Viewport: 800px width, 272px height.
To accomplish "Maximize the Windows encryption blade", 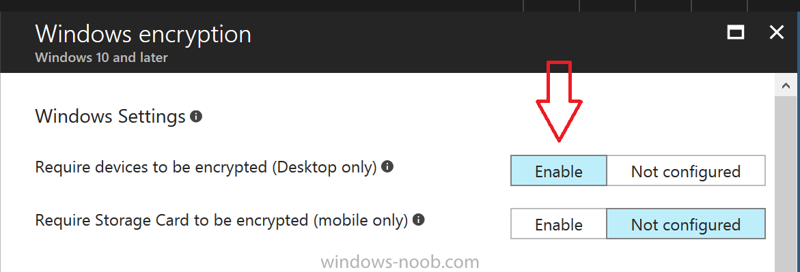I will [x=735, y=33].
